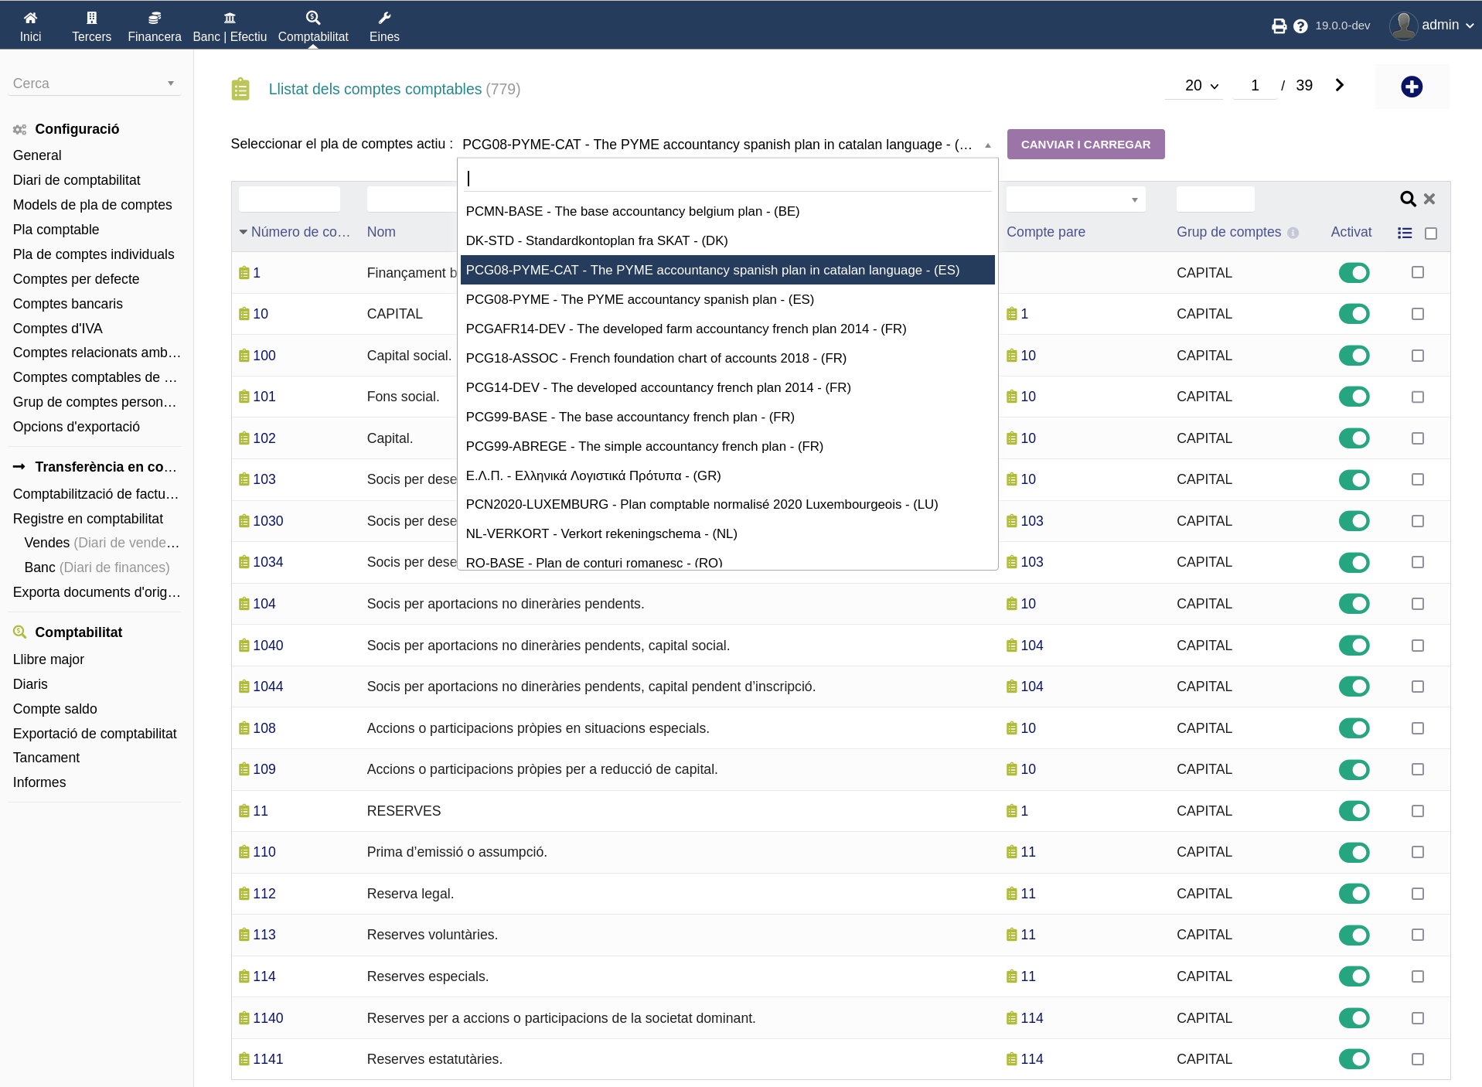Open the Financera coins icon
Image resolution: width=1482 pixels, height=1087 pixels.
(x=155, y=18)
